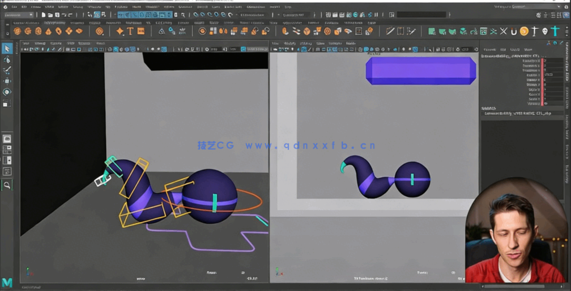Click the single-pane layout button in sidebar
This screenshot has height=291, width=571.
coord(7,139)
